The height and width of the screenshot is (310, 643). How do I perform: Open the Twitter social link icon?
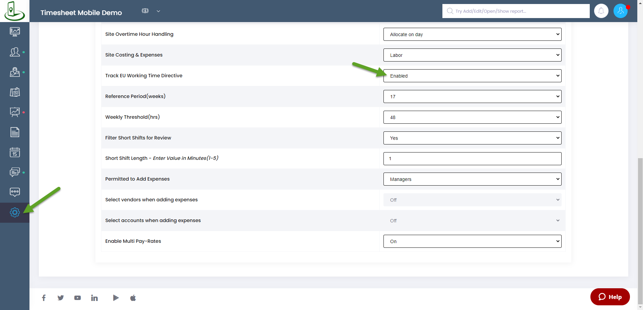click(x=61, y=298)
